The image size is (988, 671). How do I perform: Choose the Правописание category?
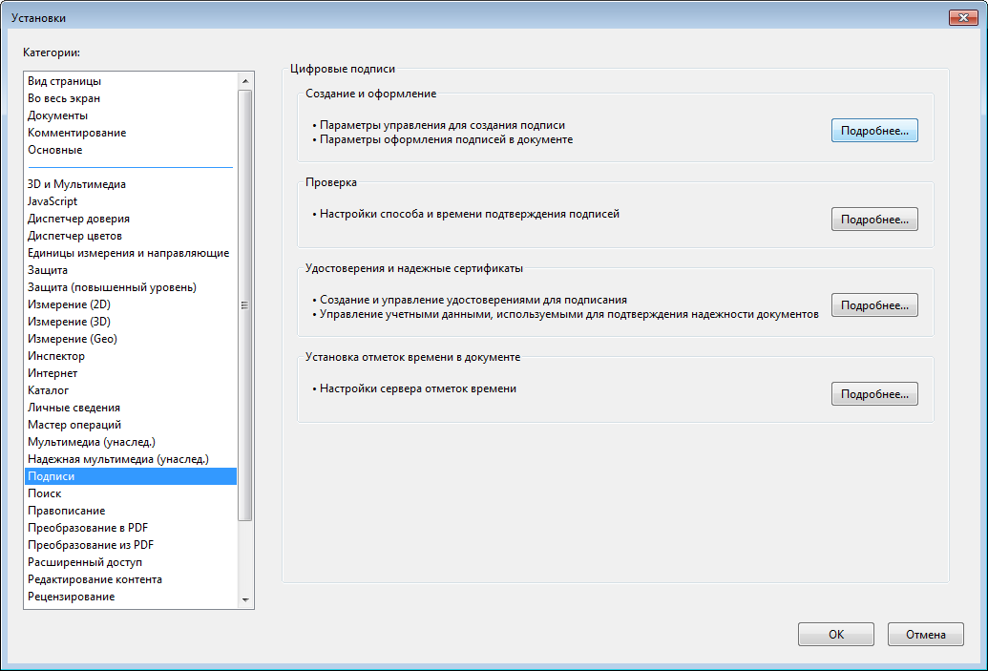click(67, 511)
